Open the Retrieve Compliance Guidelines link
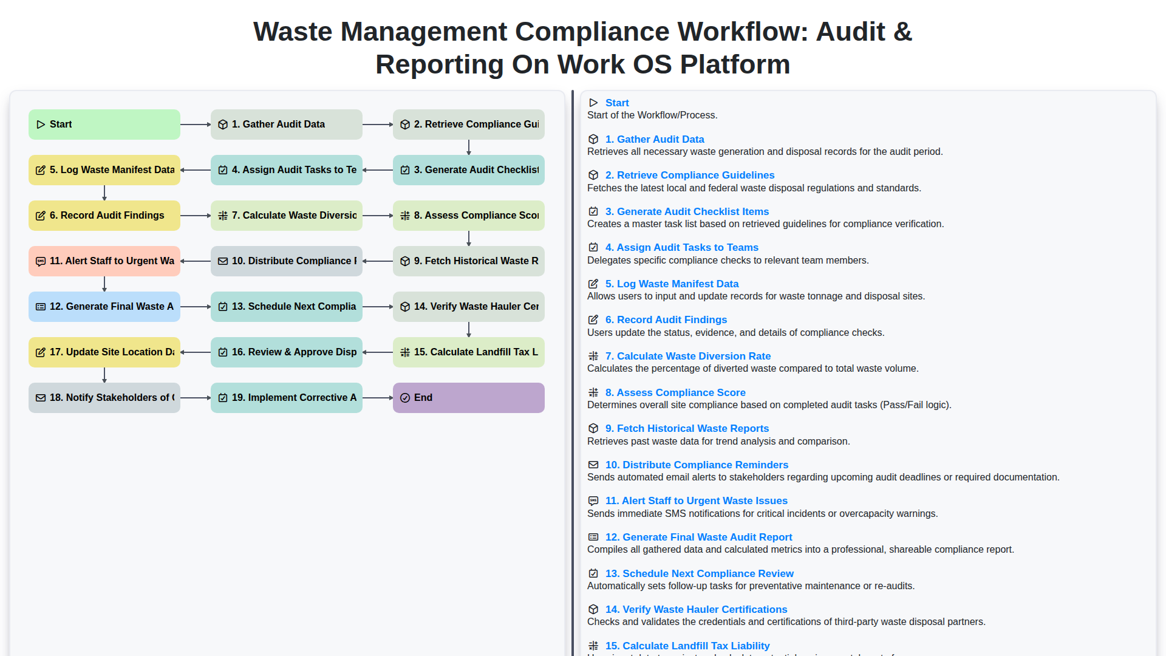 click(x=690, y=175)
